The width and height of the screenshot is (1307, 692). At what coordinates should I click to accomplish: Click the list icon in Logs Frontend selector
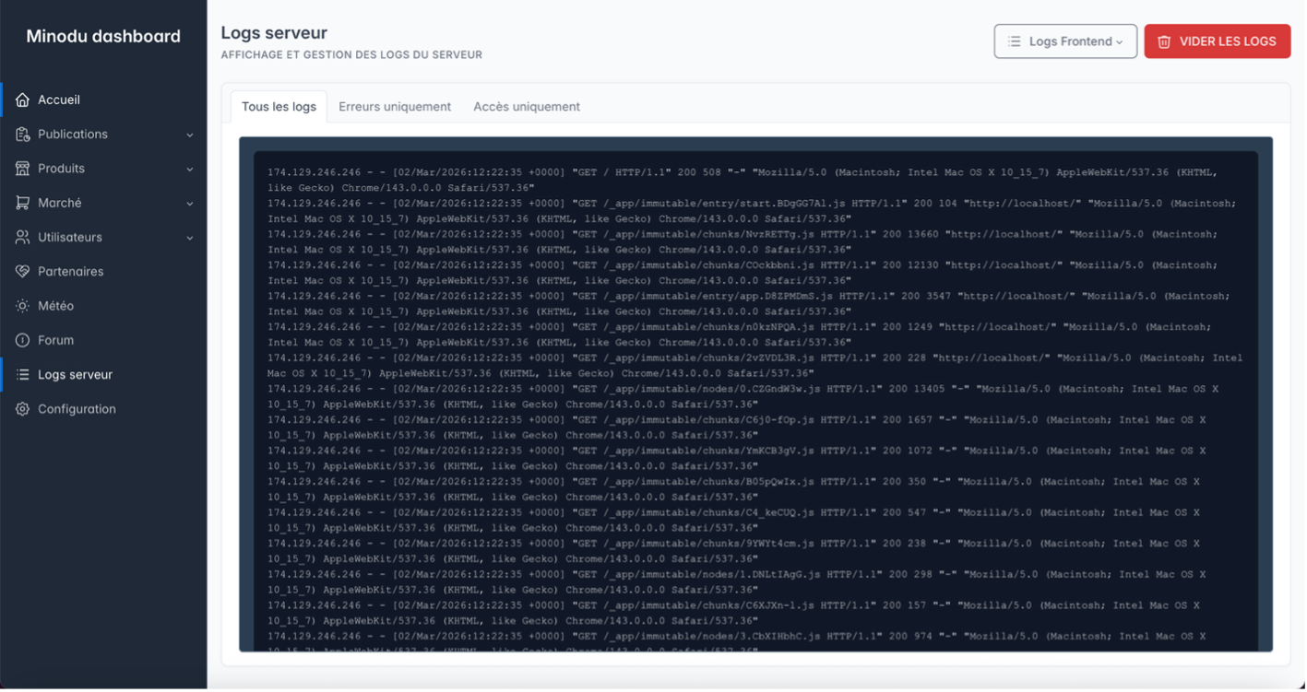pyautogui.click(x=1015, y=41)
